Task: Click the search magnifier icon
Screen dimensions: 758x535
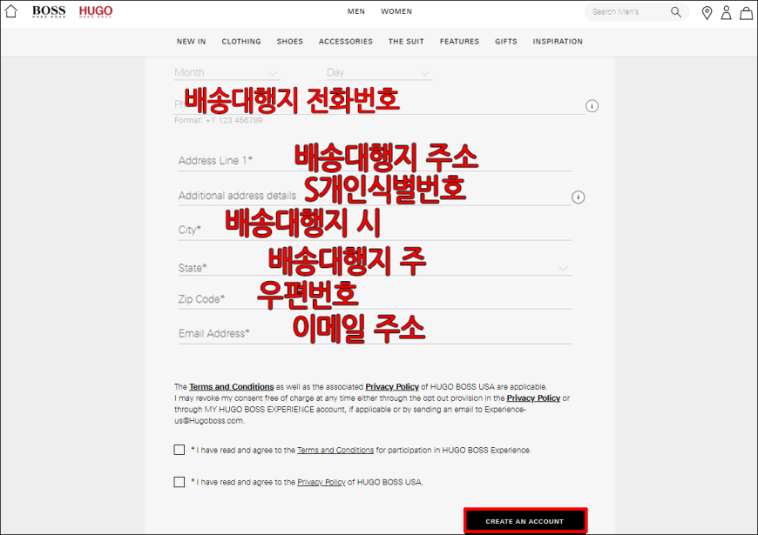Action: pos(676,12)
